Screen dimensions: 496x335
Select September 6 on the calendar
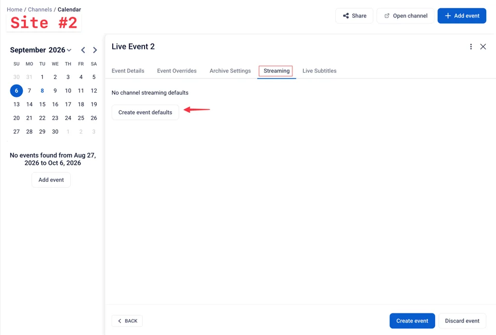pos(17,91)
